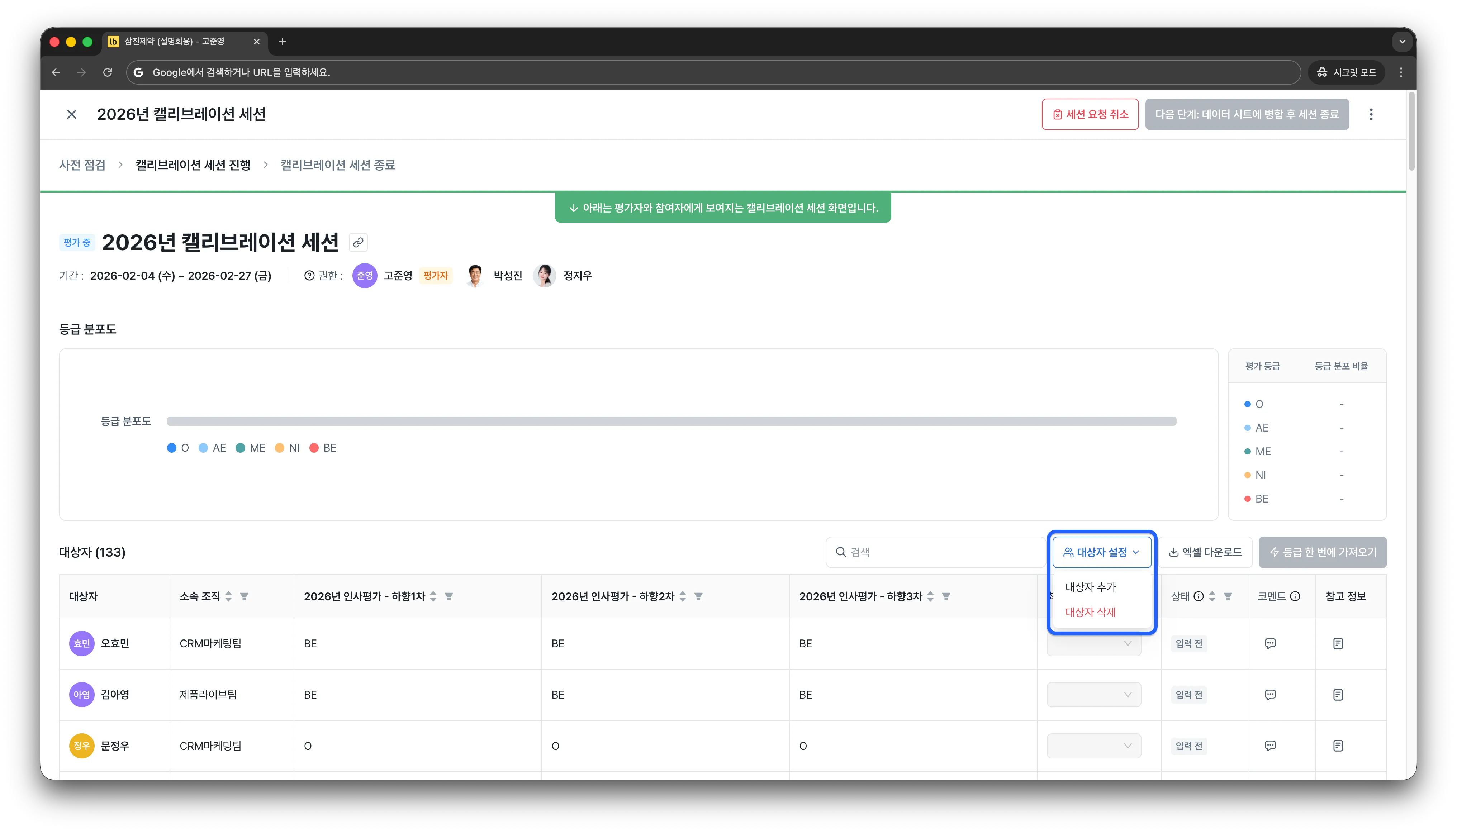Open reference info icon for 문정우 row

tap(1337, 746)
